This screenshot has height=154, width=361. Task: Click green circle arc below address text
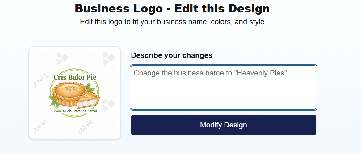tap(74, 117)
